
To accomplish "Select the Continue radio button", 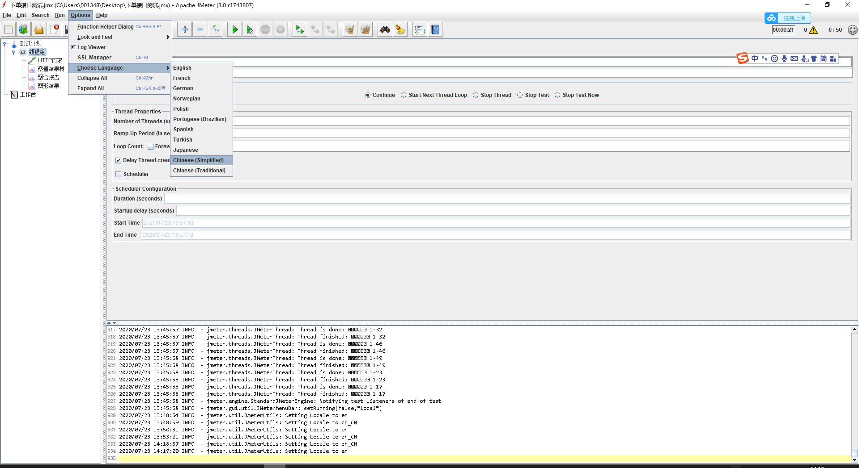I will [x=368, y=95].
